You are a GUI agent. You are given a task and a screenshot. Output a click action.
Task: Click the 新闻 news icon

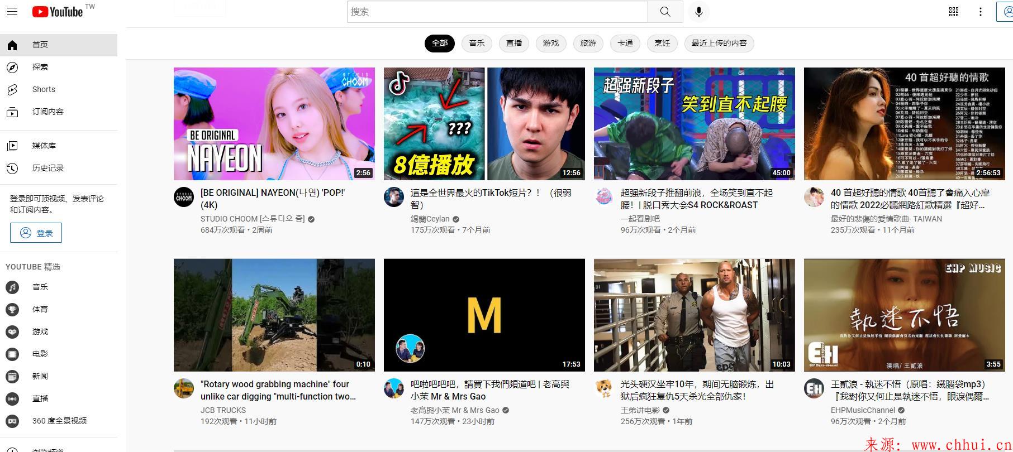click(12, 377)
